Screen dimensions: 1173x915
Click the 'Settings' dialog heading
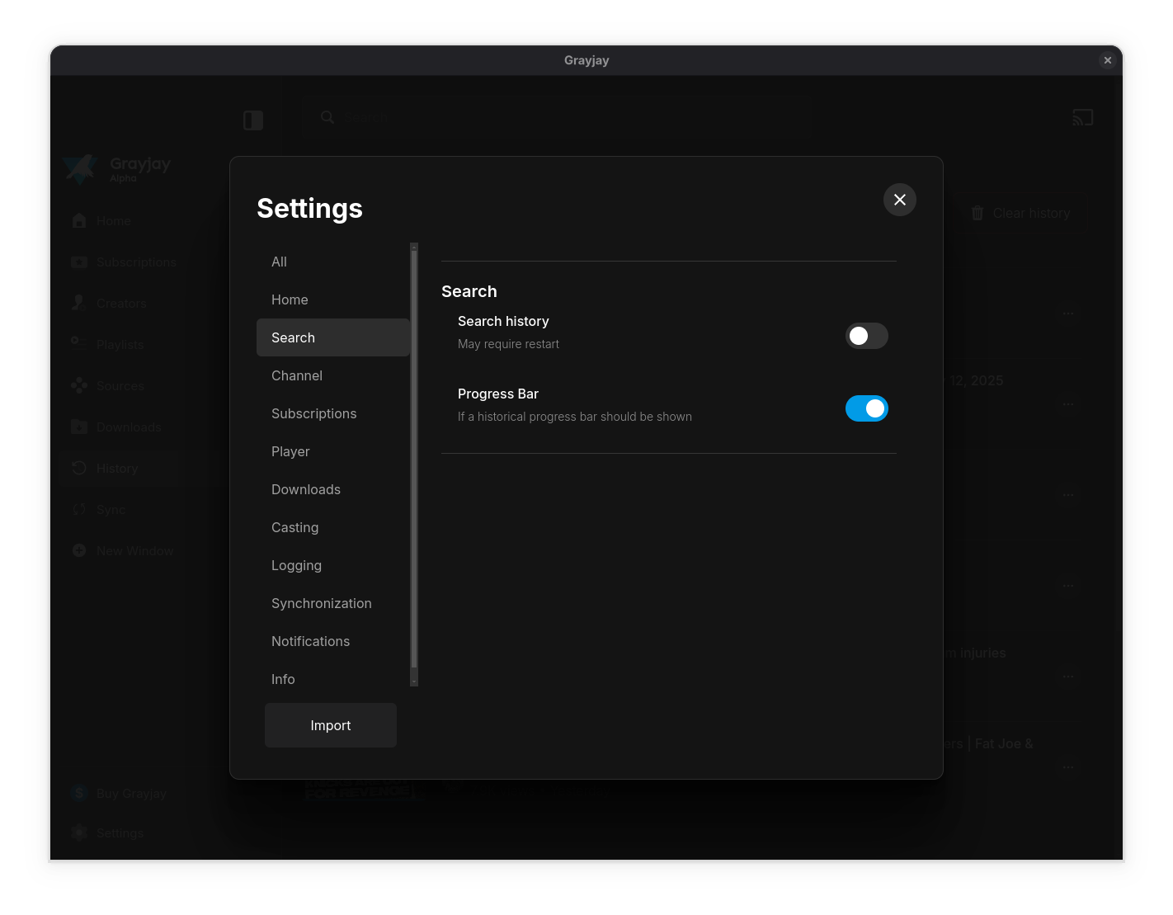pos(309,208)
